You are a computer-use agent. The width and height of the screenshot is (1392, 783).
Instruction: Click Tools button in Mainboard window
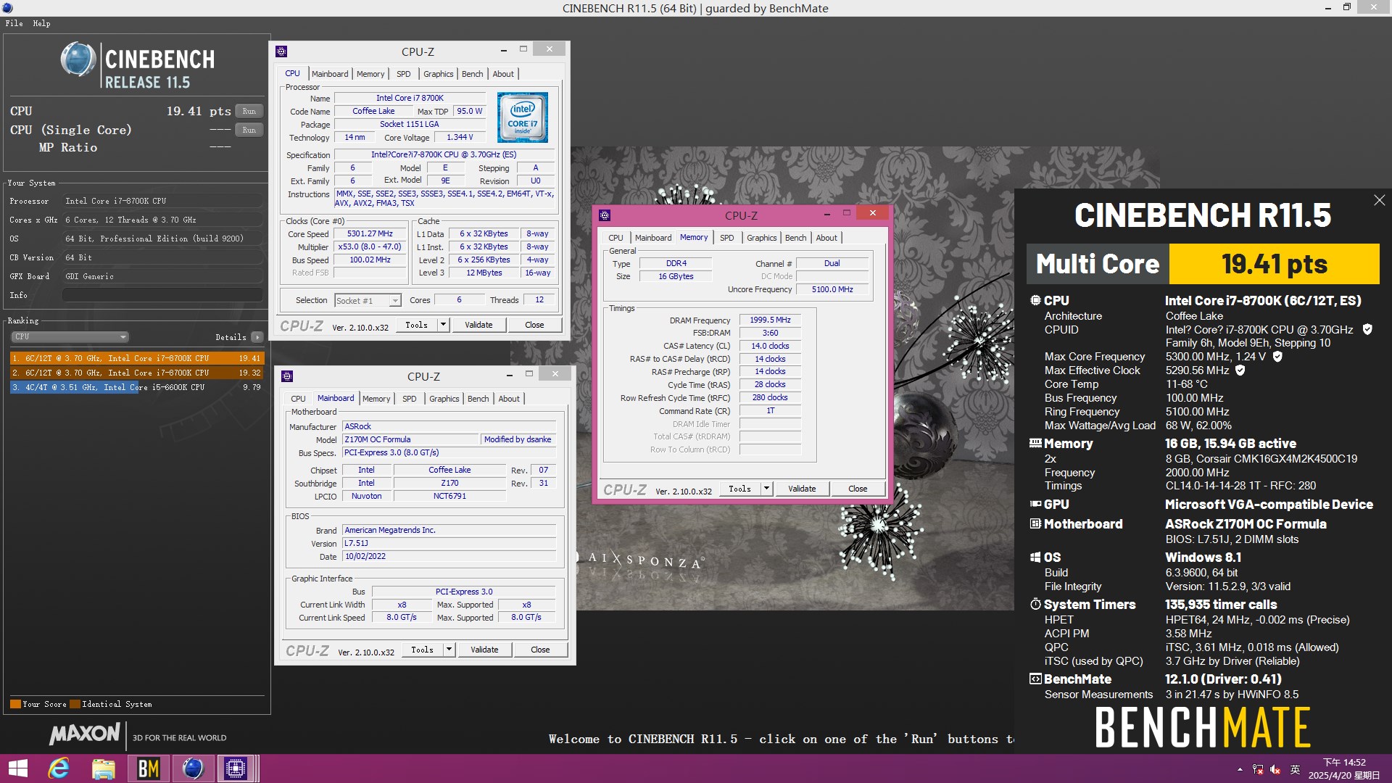pyautogui.click(x=422, y=650)
